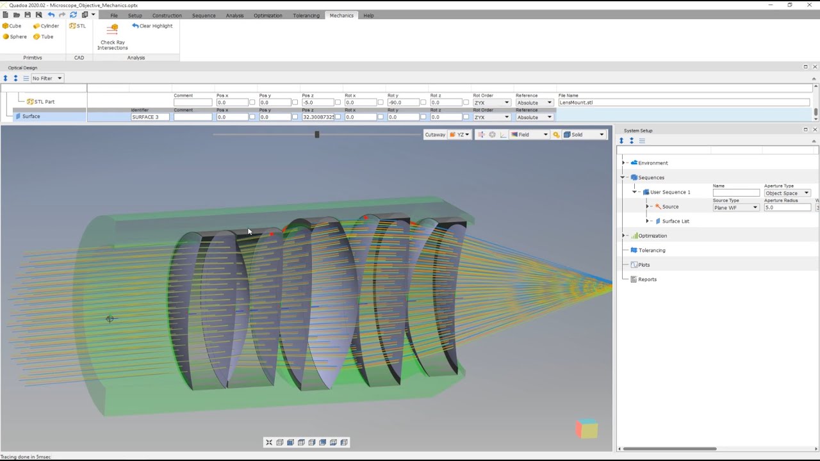Open the YZ cutaway plane dropdown
Image resolution: width=820 pixels, height=461 pixels.
pyautogui.click(x=460, y=134)
